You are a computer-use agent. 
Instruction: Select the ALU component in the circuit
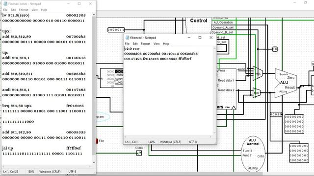(286, 83)
